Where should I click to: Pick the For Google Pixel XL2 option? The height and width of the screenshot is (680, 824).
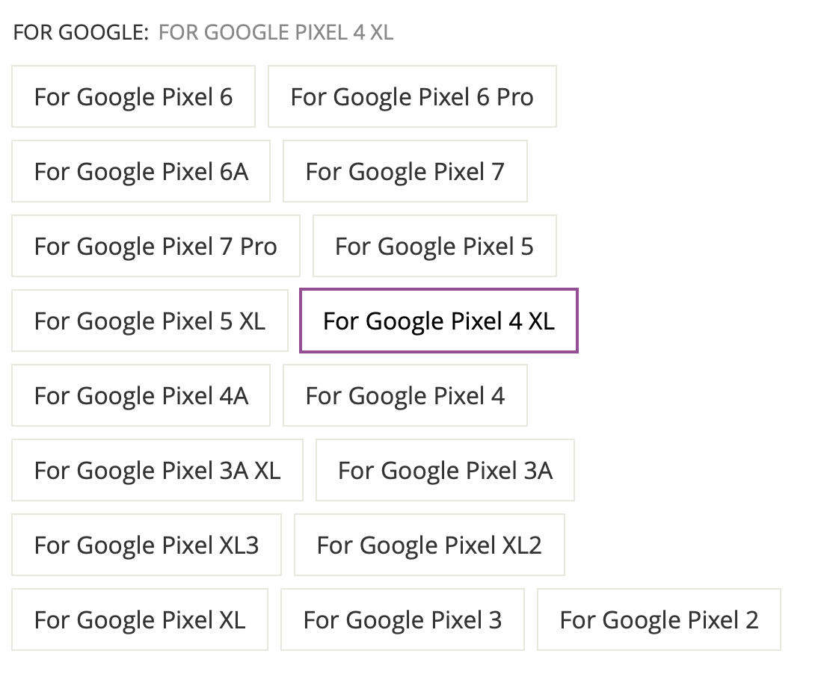pos(429,545)
